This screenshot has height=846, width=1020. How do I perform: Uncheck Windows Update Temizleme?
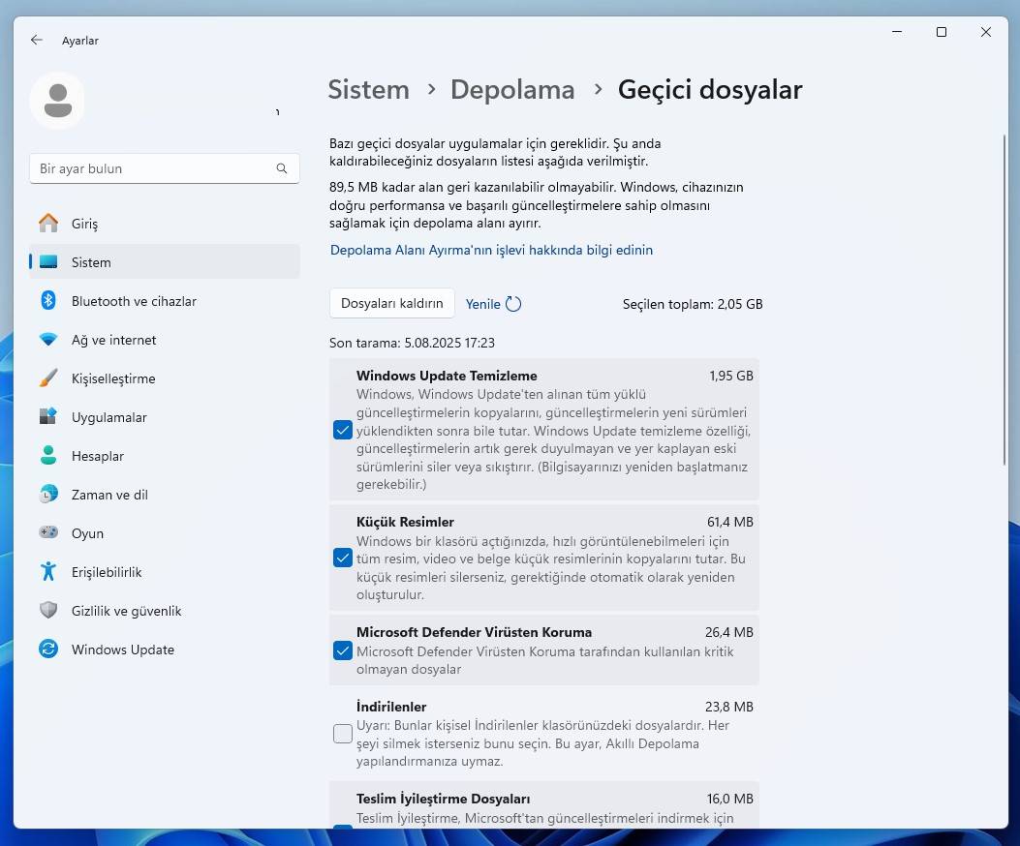(x=342, y=429)
